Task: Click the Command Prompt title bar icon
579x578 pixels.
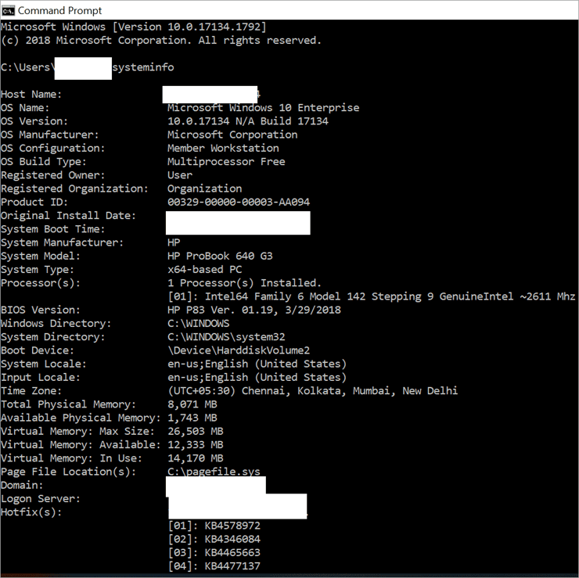Action: click(8, 10)
